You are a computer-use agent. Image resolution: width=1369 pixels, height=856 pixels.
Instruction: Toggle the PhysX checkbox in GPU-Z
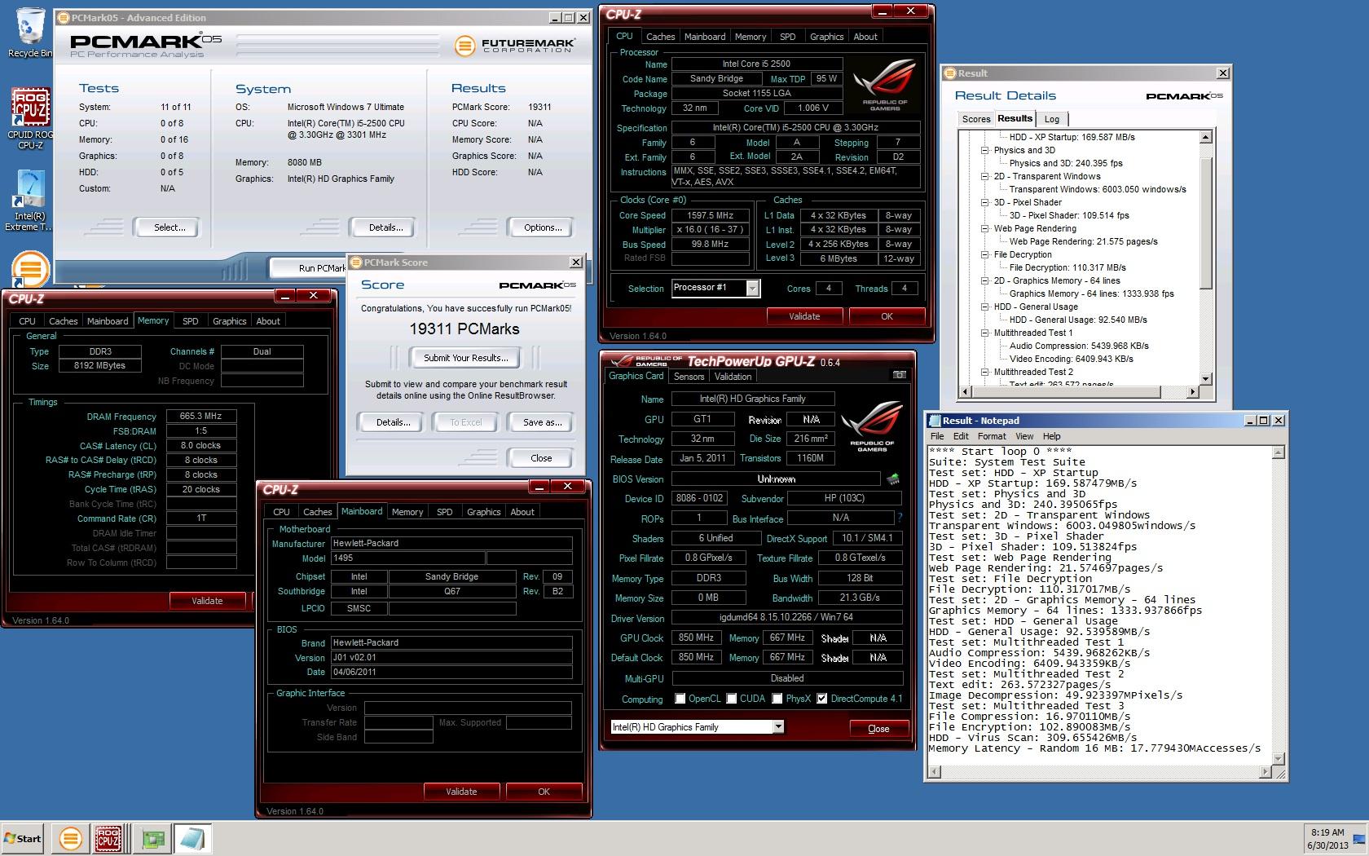point(777,699)
